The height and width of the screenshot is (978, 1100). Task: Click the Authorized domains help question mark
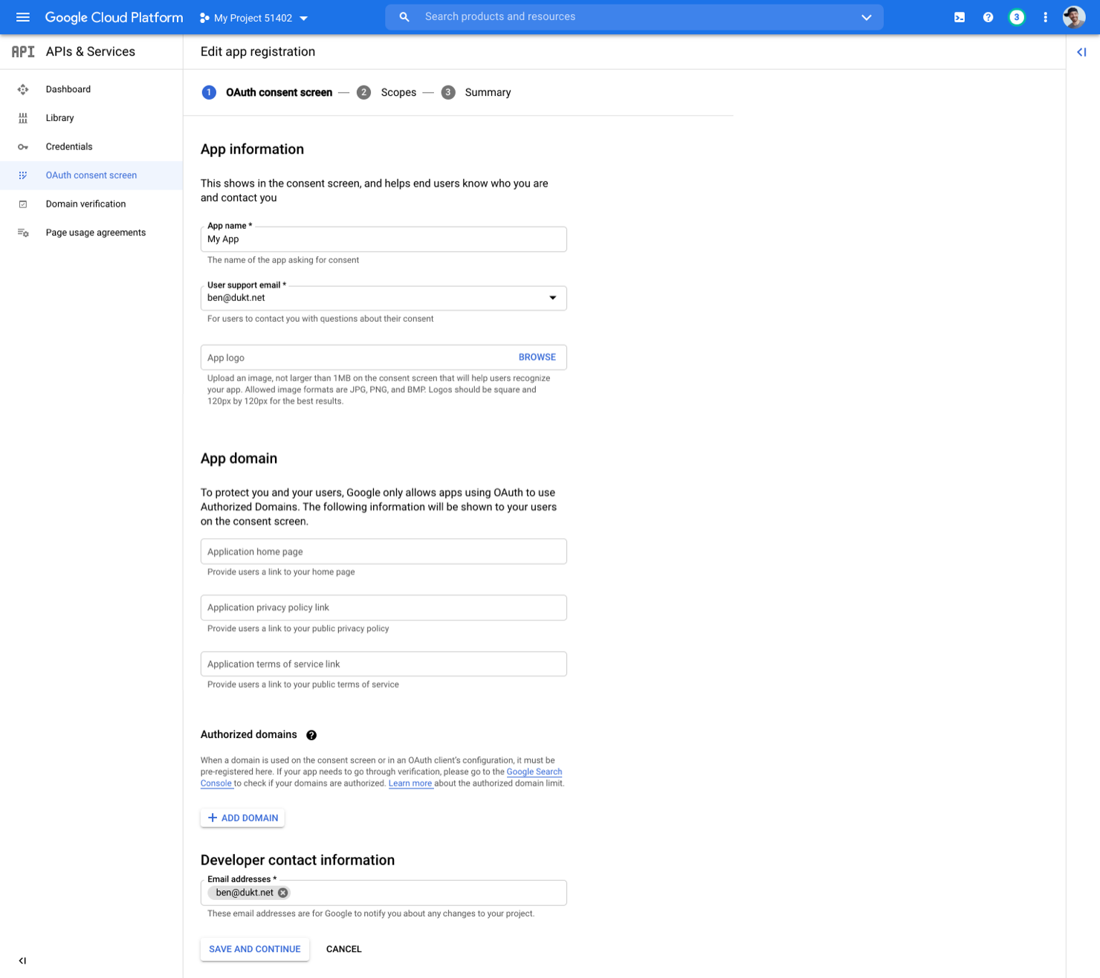point(311,735)
